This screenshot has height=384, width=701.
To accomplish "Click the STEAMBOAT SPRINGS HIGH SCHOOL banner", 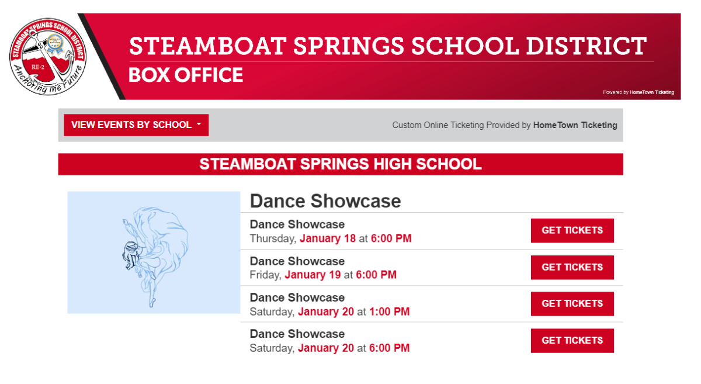I will (341, 164).
